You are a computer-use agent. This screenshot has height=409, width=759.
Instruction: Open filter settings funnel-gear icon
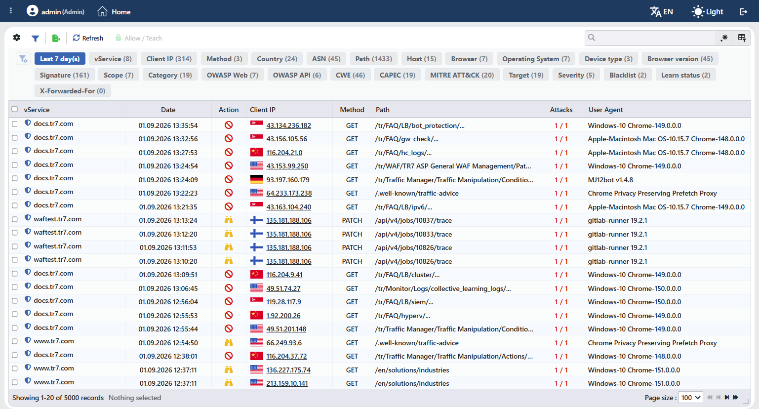[x=23, y=59]
